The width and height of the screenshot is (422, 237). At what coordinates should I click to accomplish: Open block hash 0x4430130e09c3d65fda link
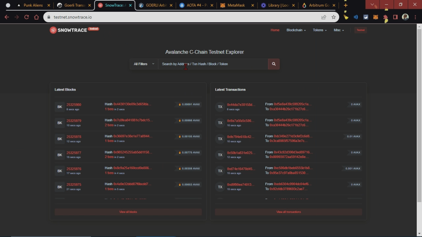132,104
